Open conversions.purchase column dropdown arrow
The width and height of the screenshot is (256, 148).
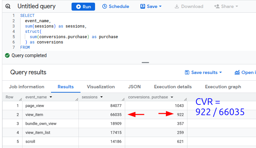coord(172,97)
